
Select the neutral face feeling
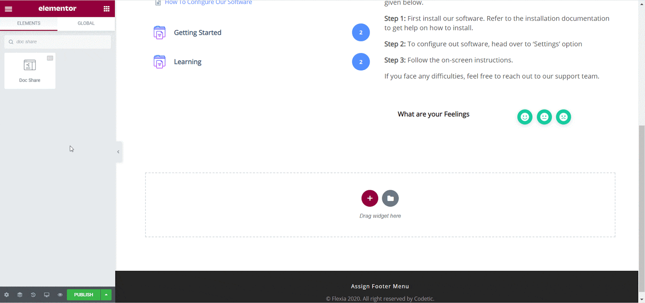tap(544, 117)
